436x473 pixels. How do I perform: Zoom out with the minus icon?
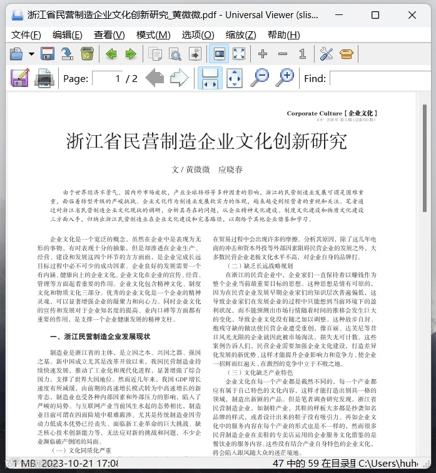point(283,54)
